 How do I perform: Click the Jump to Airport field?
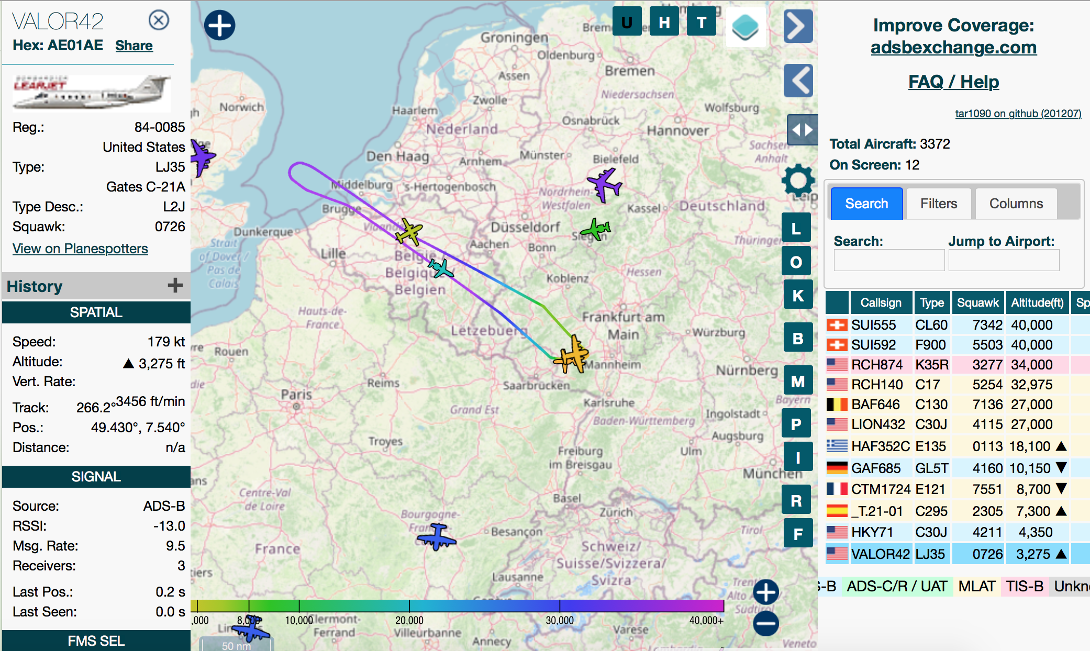pyautogui.click(x=1004, y=260)
